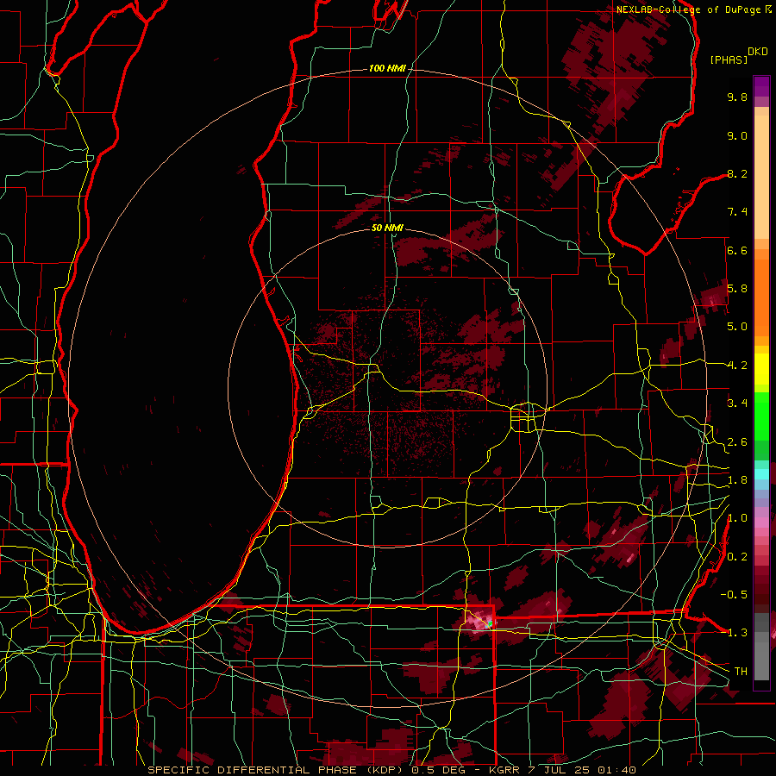The width and height of the screenshot is (776, 776).
Task: Click the 5.8 value on the color scale
Action: click(x=737, y=289)
